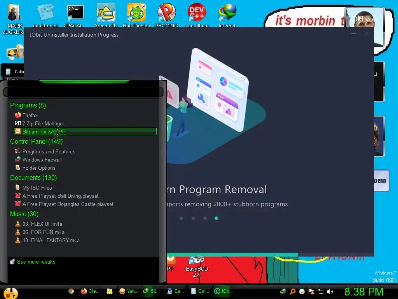Click the Start orb emoji button

[10, 293]
